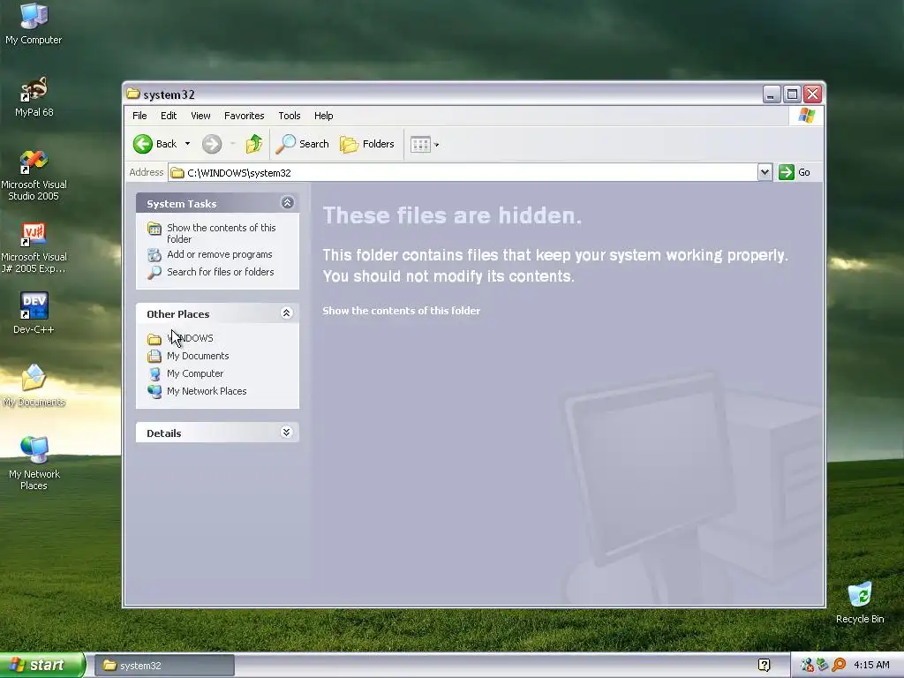Click the network connection tray icon
The width and height of the screenshot is (904, 678).
click(807, 665)
